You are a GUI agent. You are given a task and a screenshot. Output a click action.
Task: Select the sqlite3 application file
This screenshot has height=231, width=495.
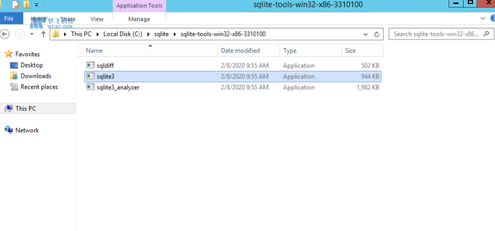233,77
